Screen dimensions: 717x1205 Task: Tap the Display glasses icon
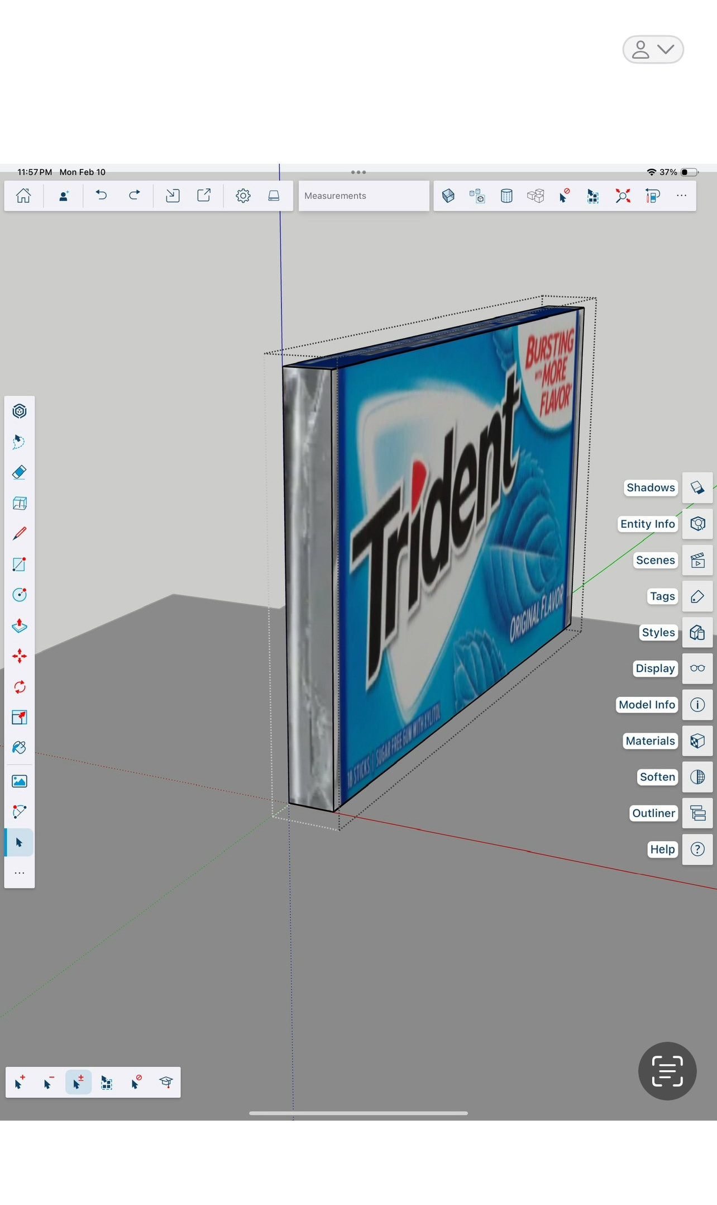point(697,668)
